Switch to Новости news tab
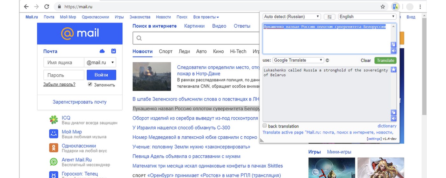 click(x=142, y=51)
